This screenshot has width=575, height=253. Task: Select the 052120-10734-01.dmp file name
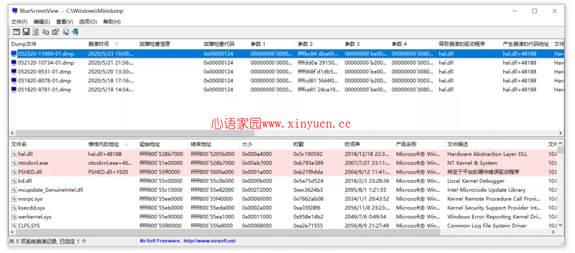[46, 63]
